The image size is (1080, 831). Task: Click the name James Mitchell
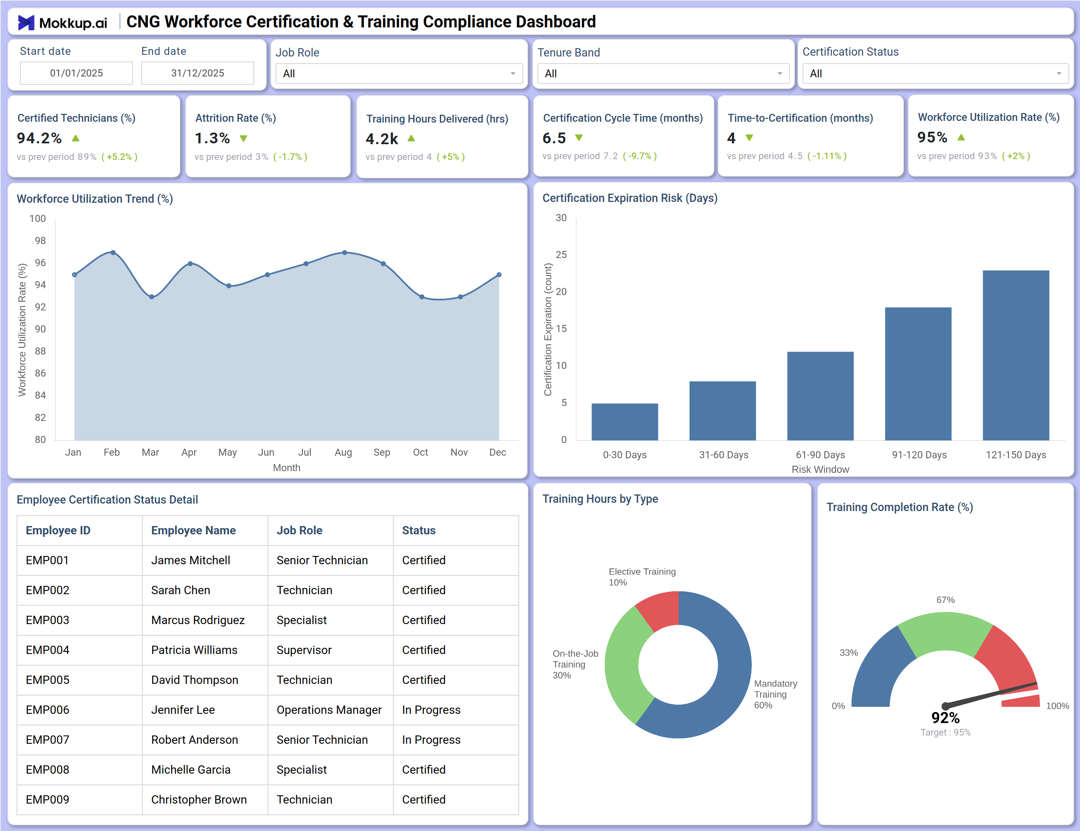(190, 561)
